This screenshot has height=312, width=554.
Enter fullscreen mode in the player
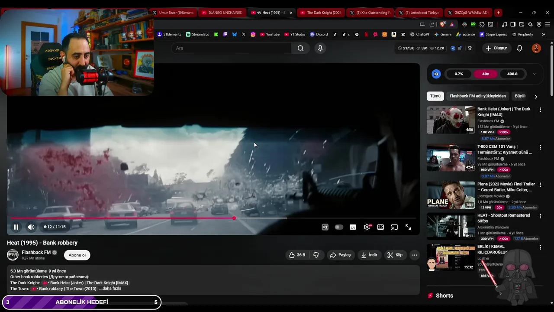pos(408,227)
